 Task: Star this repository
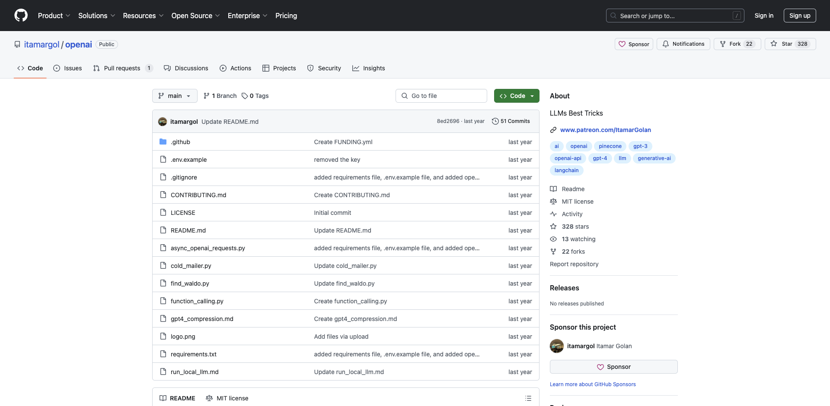click(790, 44)
